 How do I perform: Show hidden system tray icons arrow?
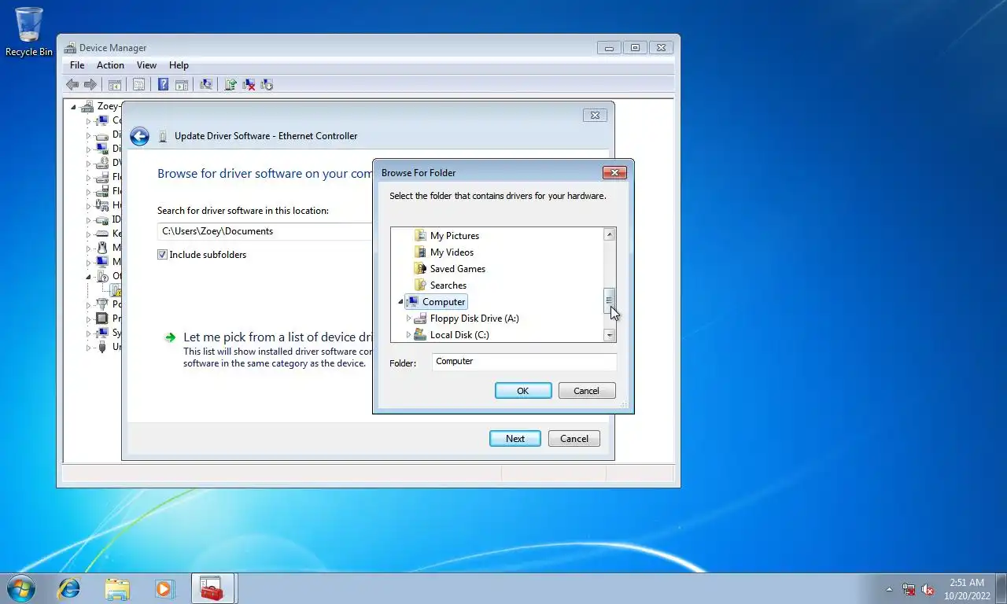coord(890,589)
